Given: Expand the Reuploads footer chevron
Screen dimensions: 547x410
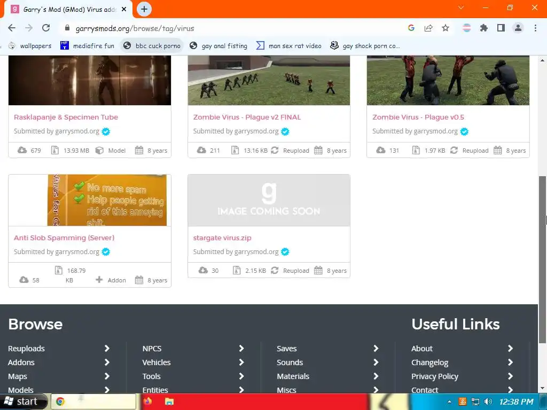Looking at the screenshot, I should coord(107,348).
